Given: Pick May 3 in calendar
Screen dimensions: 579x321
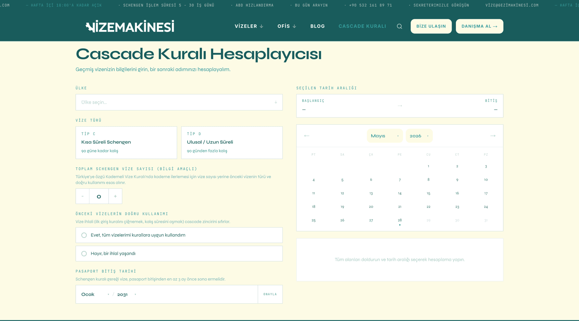Looking at the screenshot, I should tap(486, 166).
